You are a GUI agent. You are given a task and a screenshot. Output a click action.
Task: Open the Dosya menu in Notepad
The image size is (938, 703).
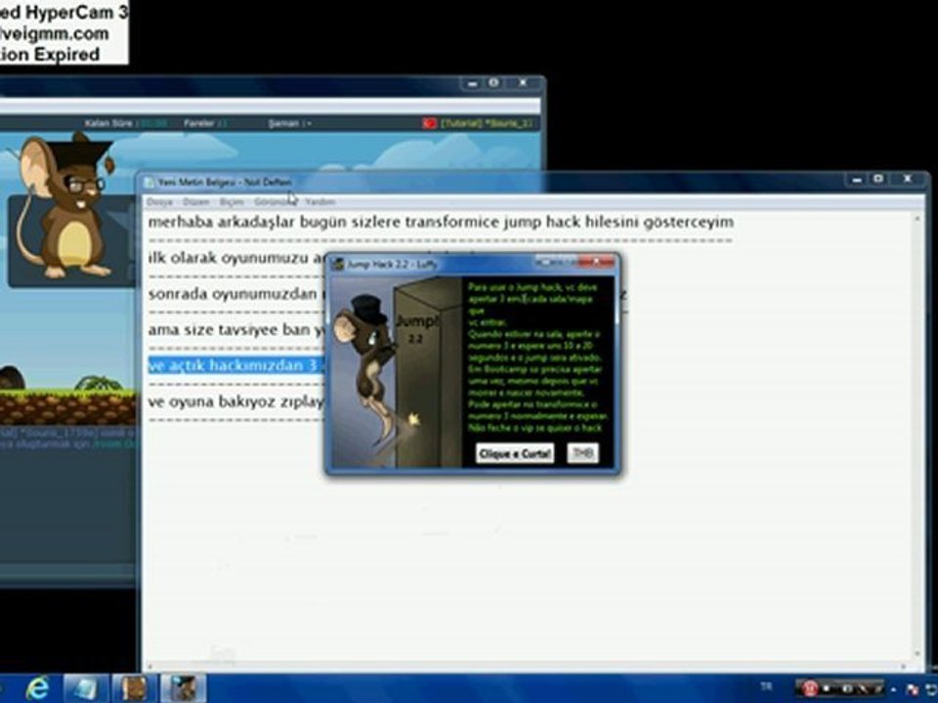[x=159, y=202]
